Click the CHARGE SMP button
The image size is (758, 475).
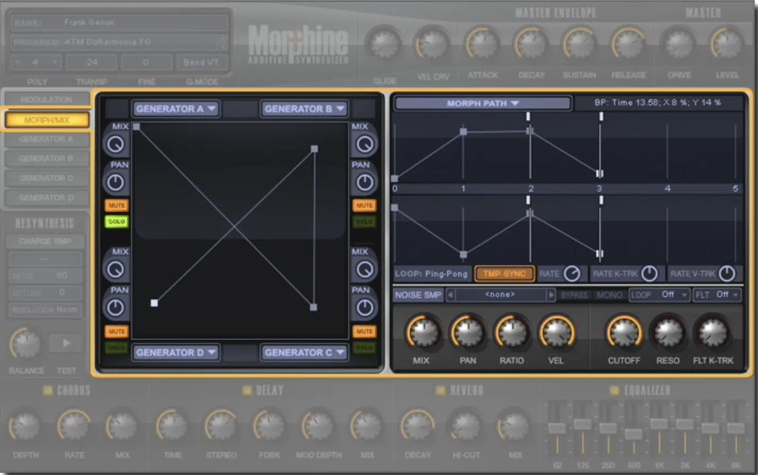tap(45, 241)
